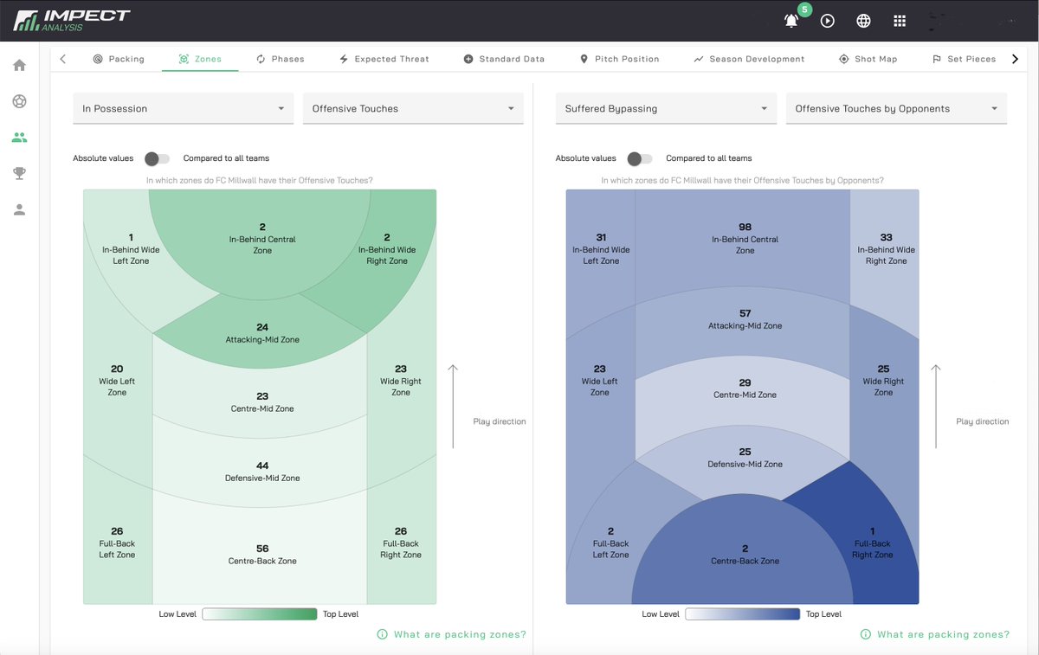1039x655 pixels.
Task: Click the left tab scroll arrow
Action: 63,59
